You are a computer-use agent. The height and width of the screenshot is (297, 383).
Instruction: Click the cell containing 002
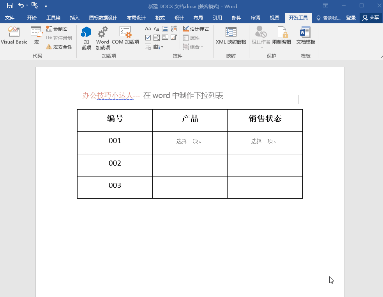pyautogui.click(x=115, y=165)
